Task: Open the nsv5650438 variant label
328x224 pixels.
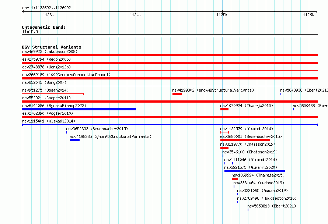Action: 310,106
